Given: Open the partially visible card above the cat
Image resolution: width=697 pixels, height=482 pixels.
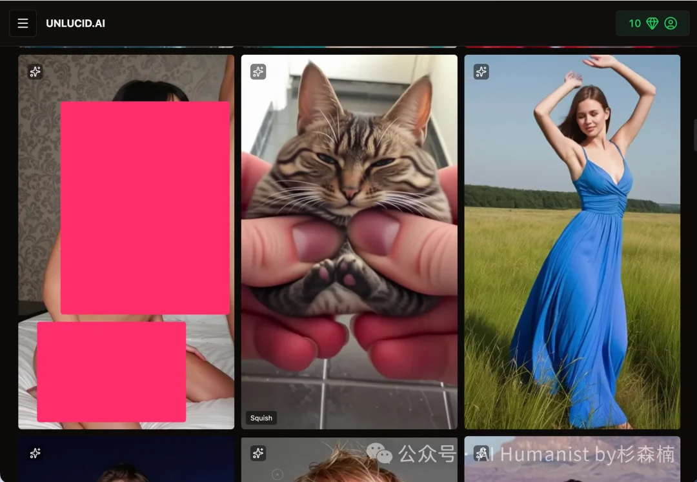Looking at the screenshot, I should pos(349,46).
